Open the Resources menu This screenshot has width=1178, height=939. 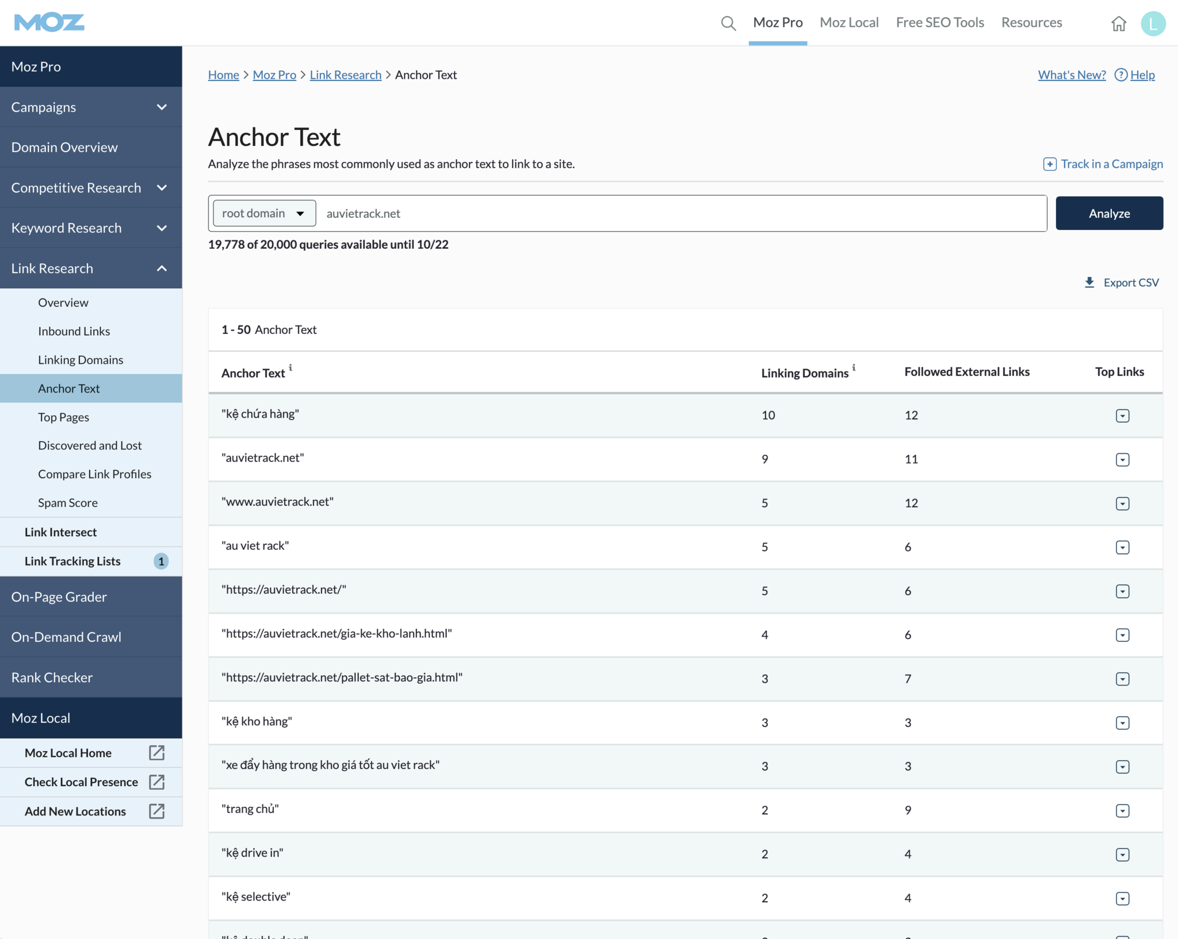(x=1031, y=22)
